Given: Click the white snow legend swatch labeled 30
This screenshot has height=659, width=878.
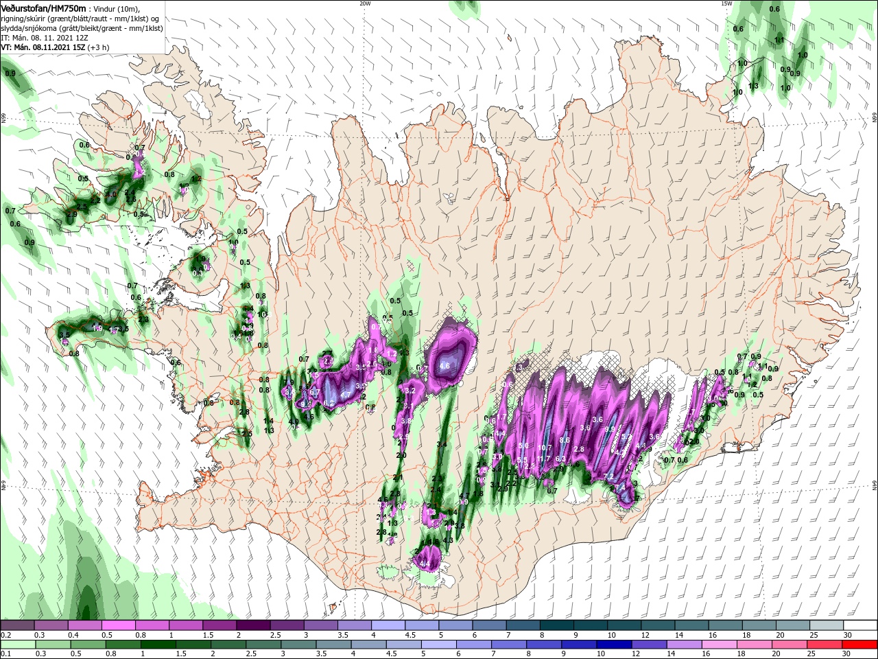Looking at the screenshot, I should point(860,625).
